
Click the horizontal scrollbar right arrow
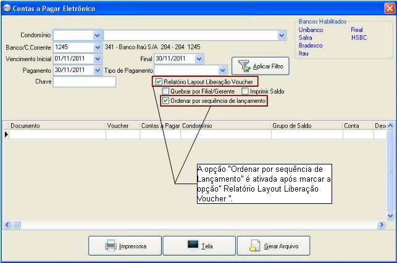point(382,225)
